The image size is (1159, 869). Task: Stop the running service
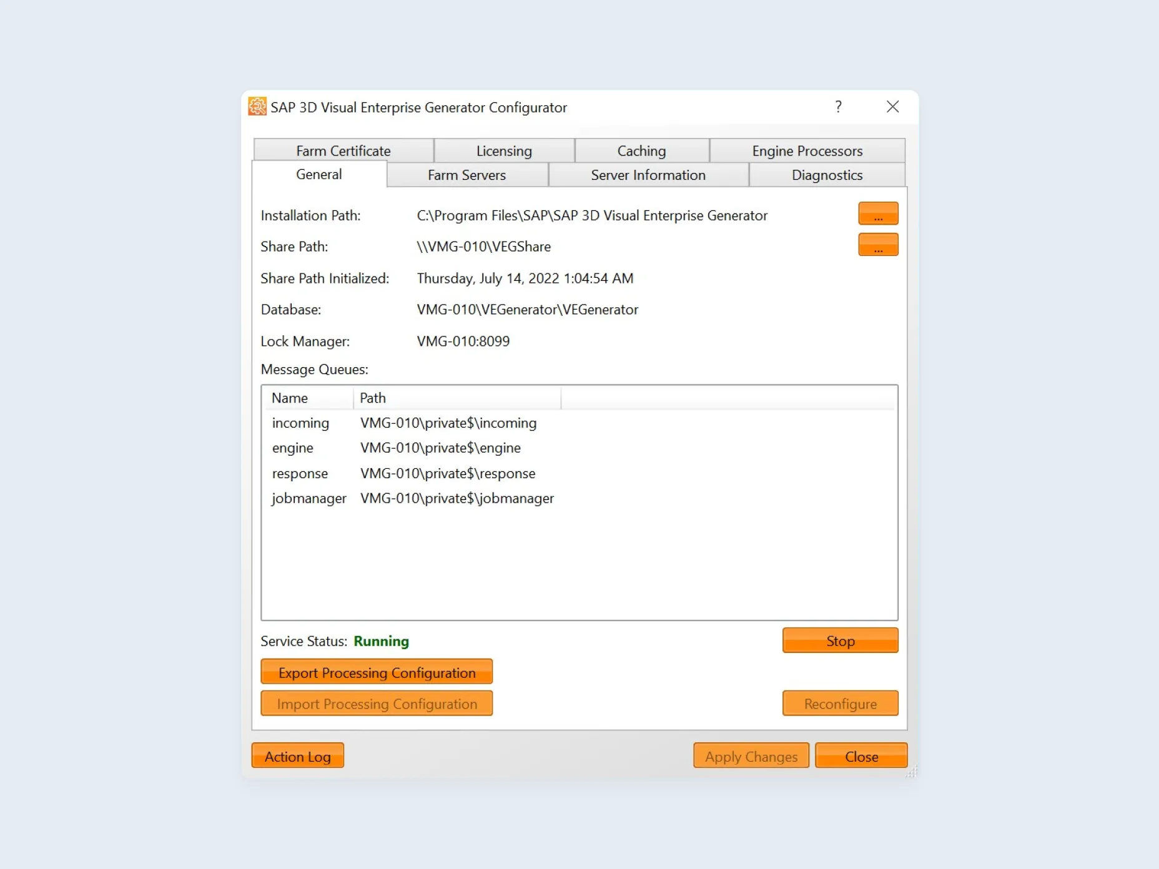840,641
